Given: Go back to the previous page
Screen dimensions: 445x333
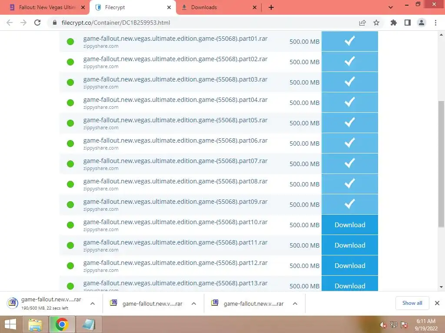Looking at the screenshot, I should pos(10,23).
